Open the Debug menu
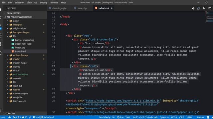Image resolution: width=213 pixels, height=119 pixels. click(43, 3)
